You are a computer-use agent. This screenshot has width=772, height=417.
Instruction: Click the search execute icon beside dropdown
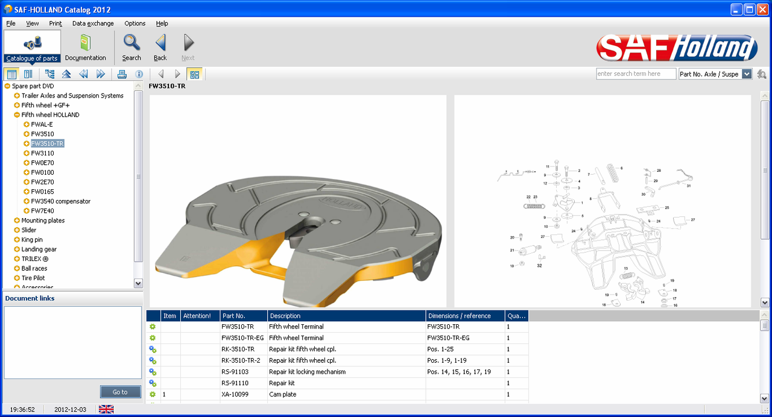point(762,74)
